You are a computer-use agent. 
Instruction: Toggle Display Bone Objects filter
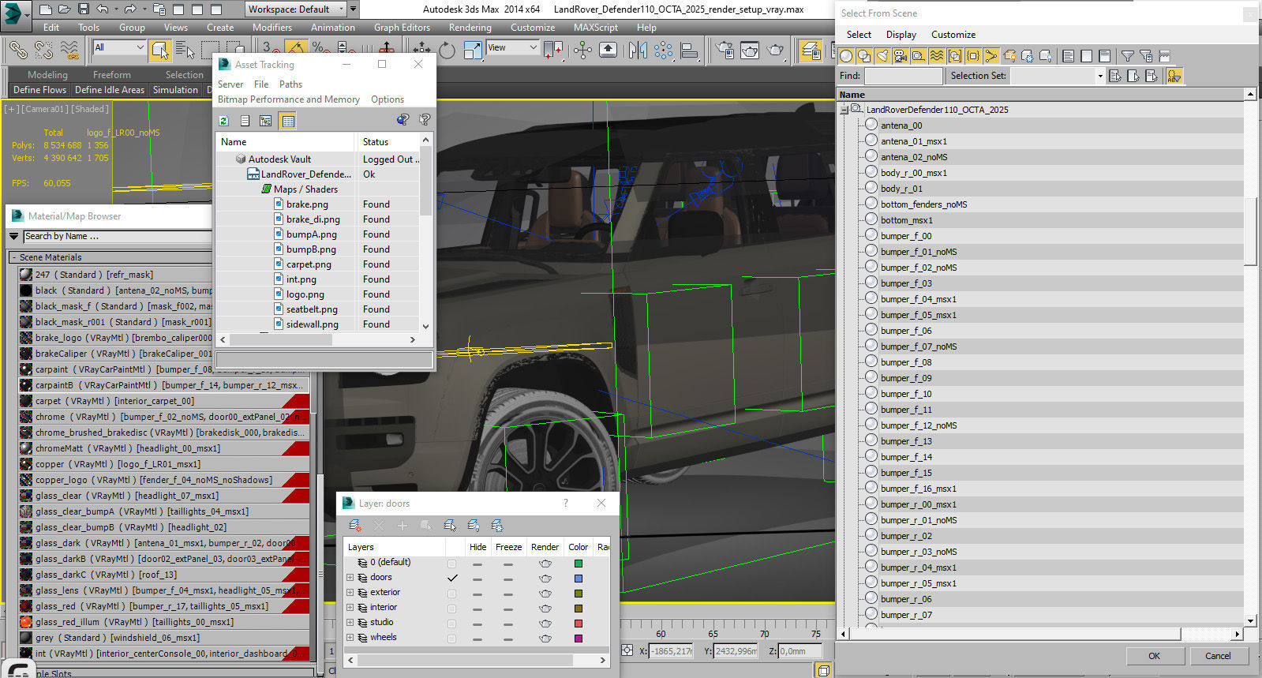[x=991, y=56]
